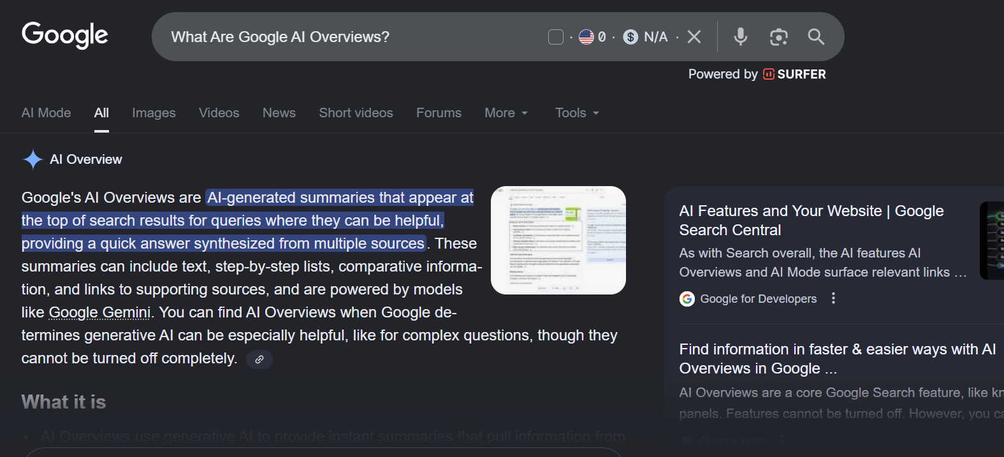Screen dimensions: 1004x457
Task: Click the dollar sign CPC icon
Action: click(630, 37)
